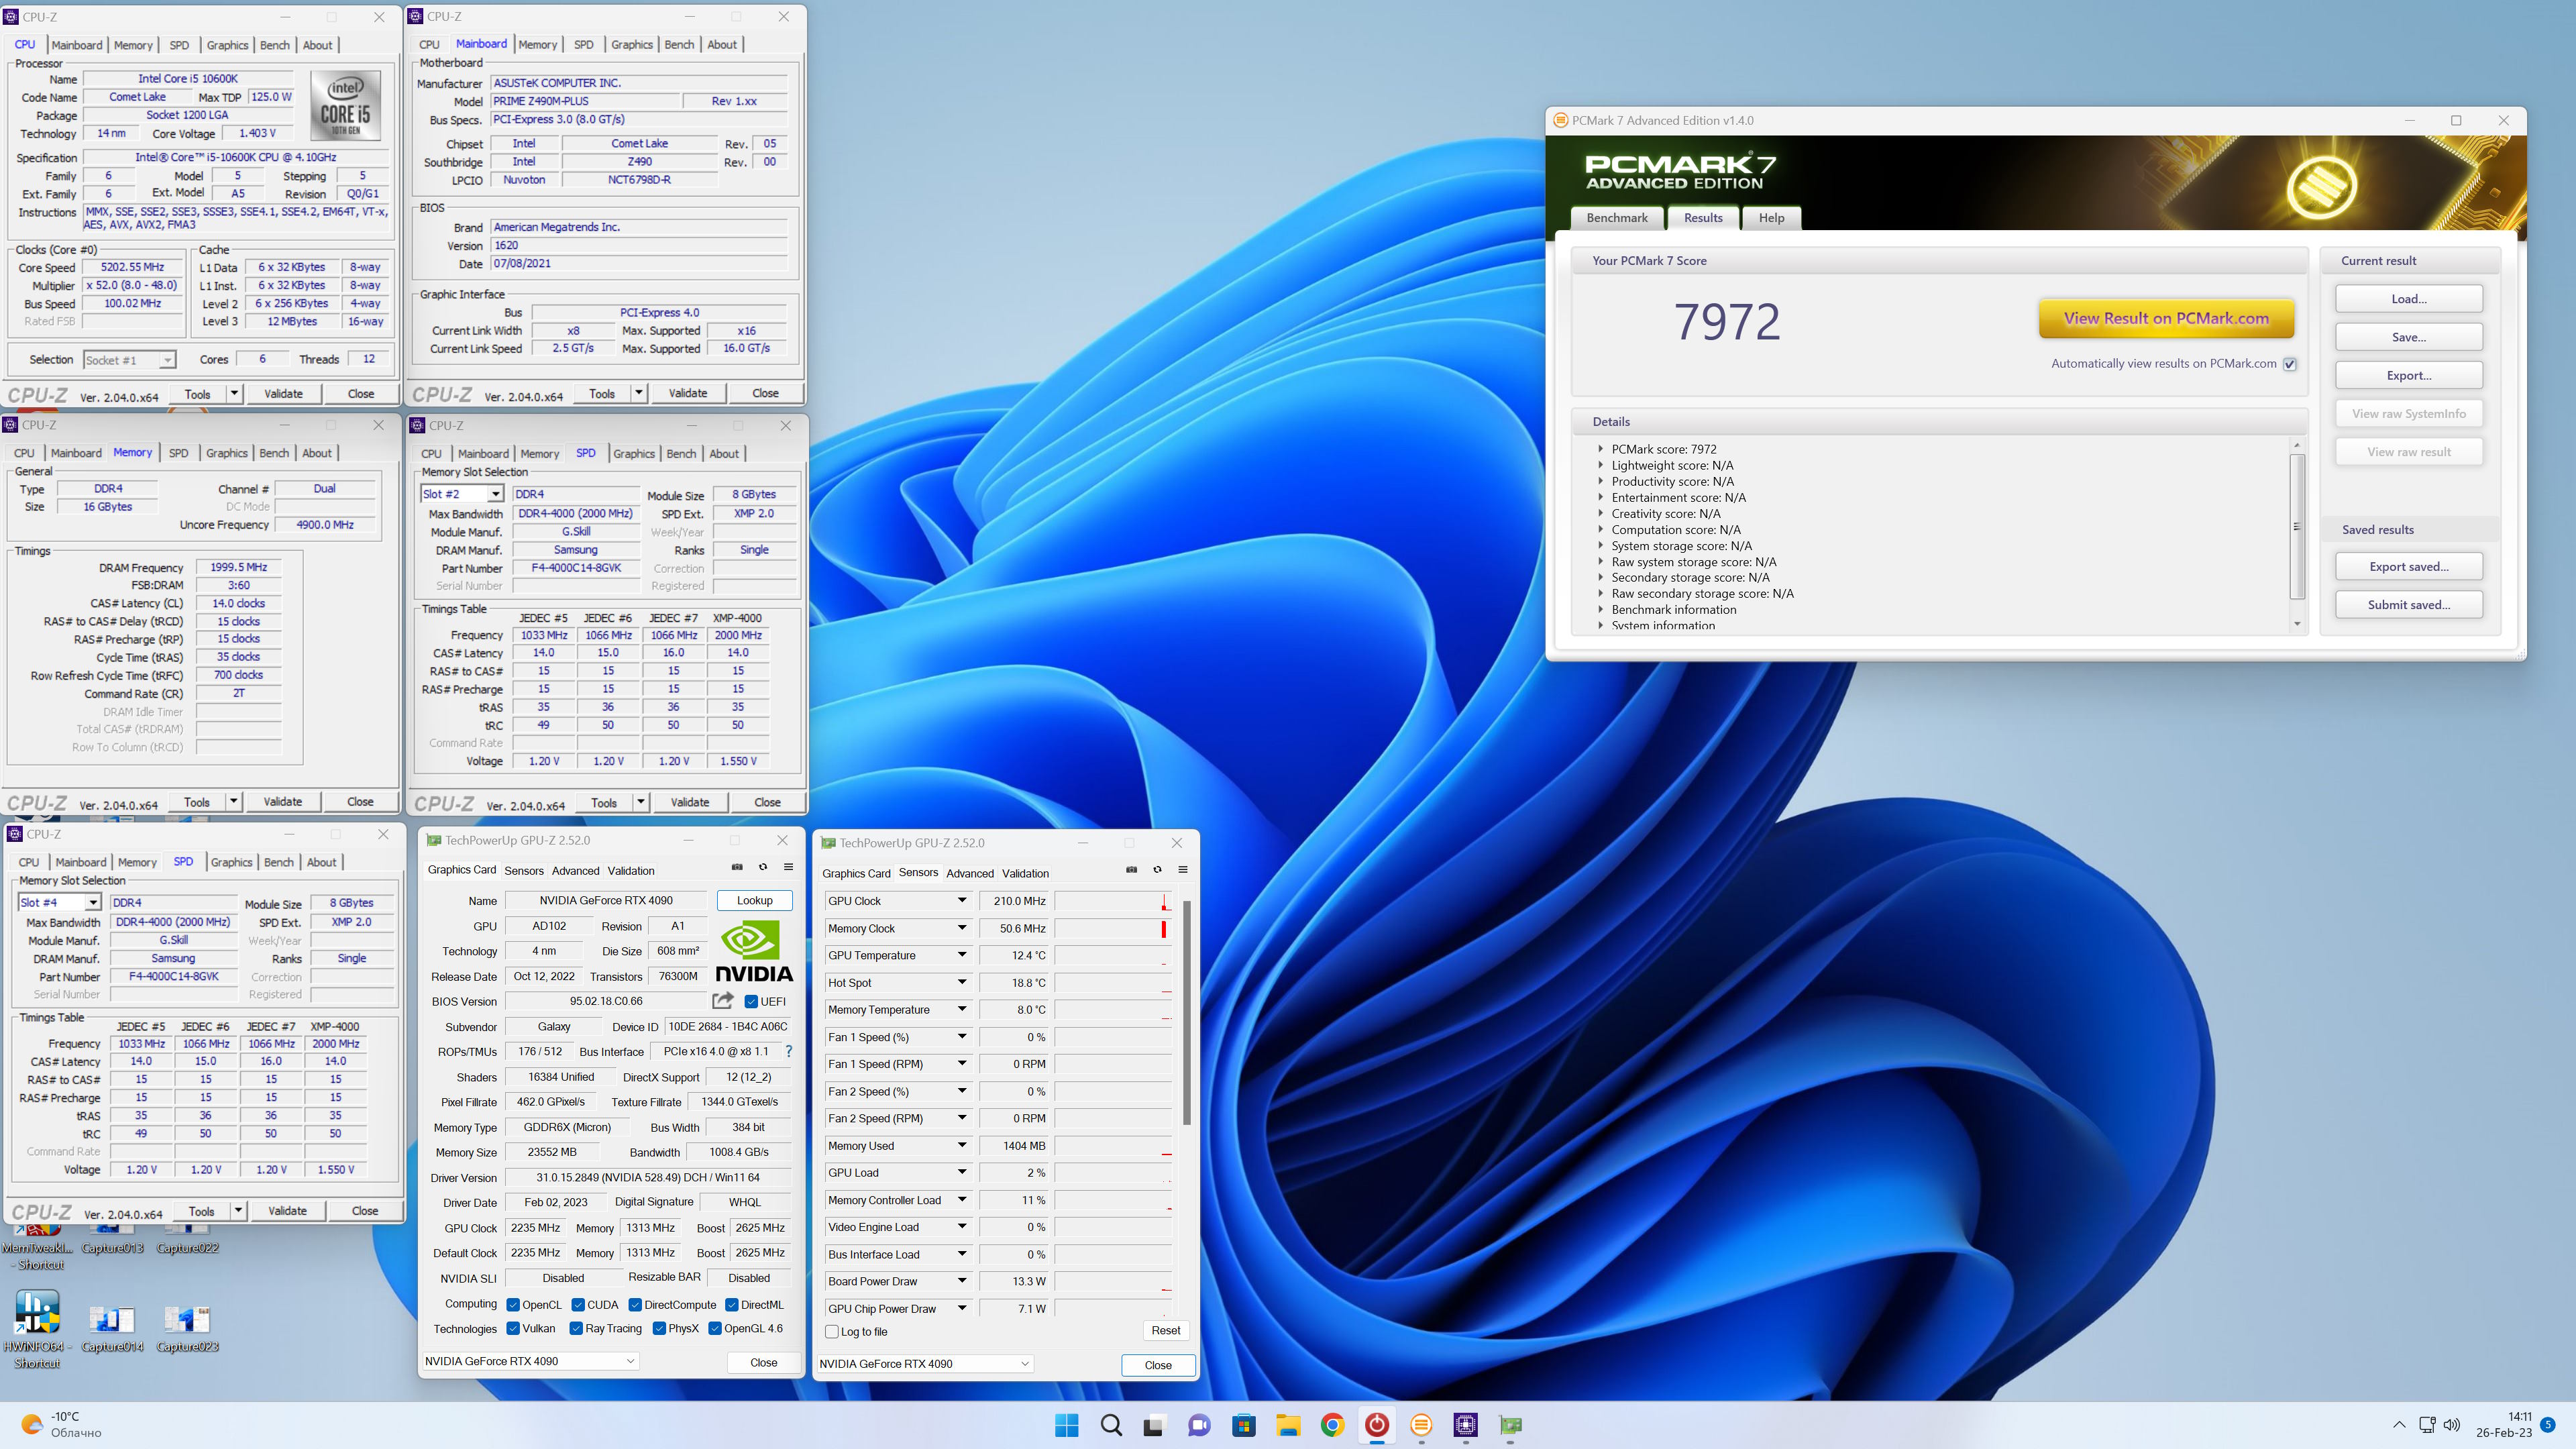Click the volume icon in system tray

point(2451,1425)
